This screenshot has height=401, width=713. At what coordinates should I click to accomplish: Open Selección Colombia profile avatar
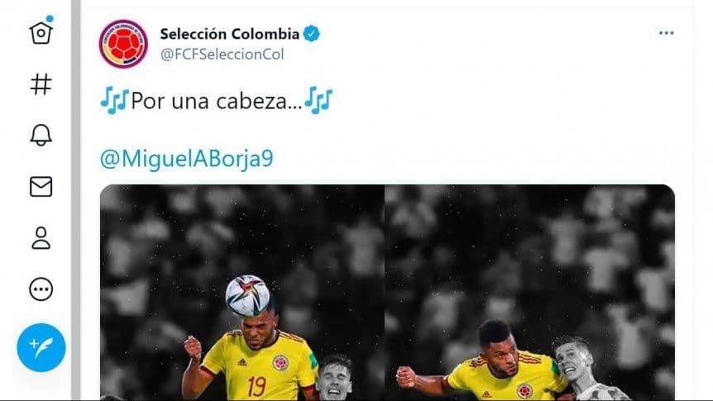tap(123, 44)
